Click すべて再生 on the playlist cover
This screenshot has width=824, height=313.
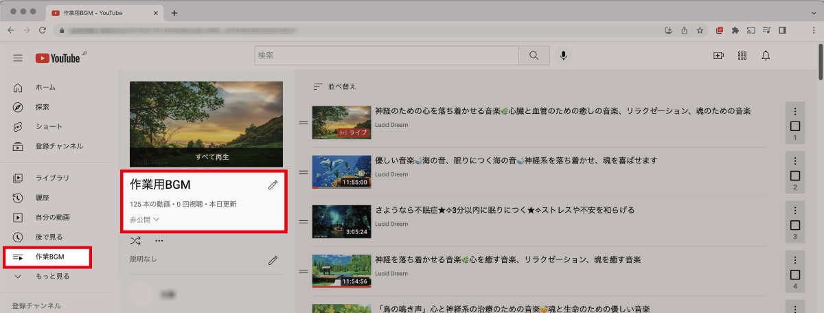tap(212, 157)
